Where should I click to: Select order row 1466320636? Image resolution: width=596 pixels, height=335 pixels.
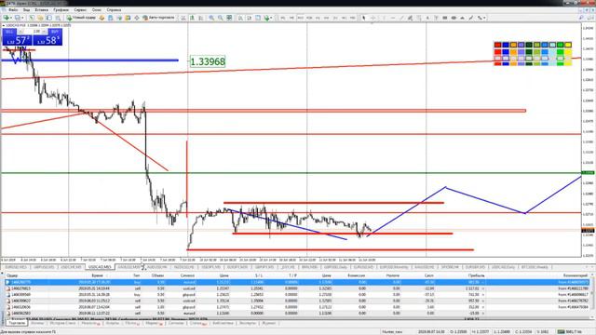298,307
